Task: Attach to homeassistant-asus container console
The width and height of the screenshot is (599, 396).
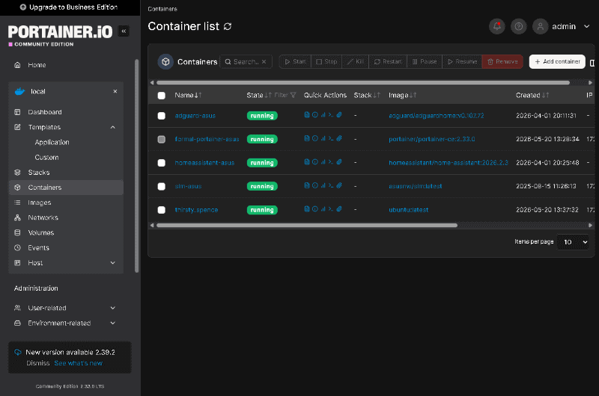Action: (x=339, y=162)
